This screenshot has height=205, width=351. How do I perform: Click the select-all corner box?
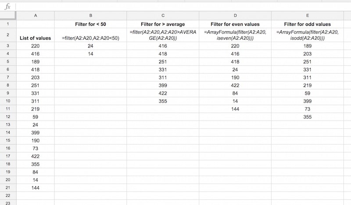click(7, 15)
